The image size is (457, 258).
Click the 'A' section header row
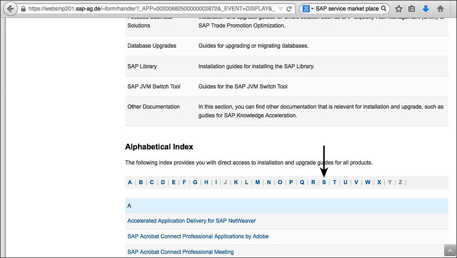[x=286, y=205]
